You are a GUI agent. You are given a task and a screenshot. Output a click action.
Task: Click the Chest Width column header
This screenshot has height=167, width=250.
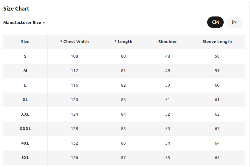pos(74,42)
